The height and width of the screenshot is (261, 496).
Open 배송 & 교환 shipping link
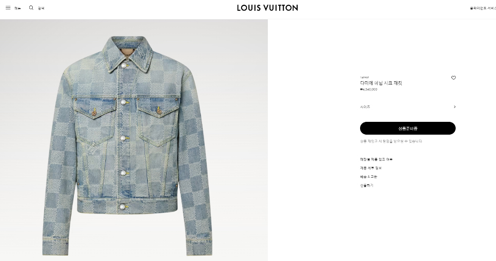click(x=369, y=177)
